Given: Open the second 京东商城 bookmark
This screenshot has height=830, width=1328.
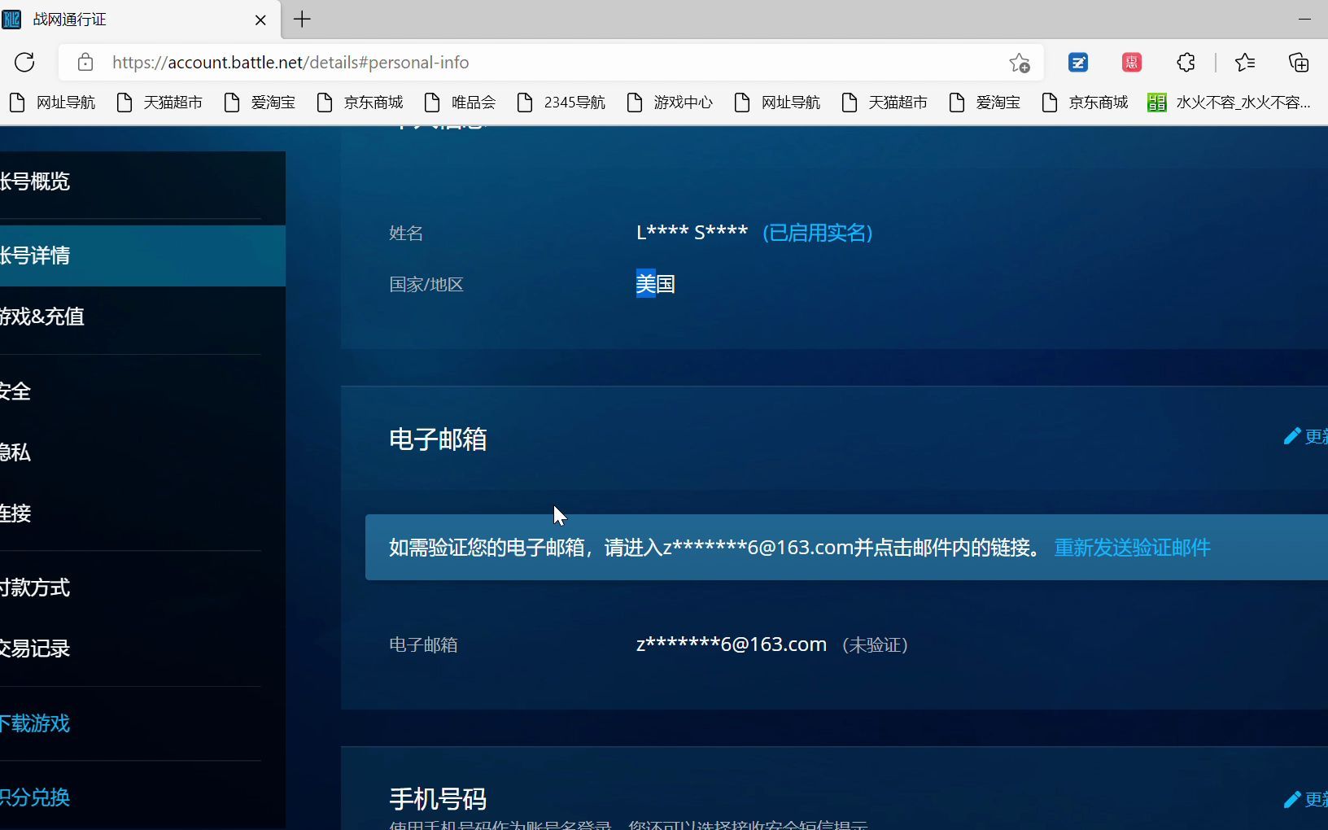Looking at the screenshot, I should [1085, 103].
